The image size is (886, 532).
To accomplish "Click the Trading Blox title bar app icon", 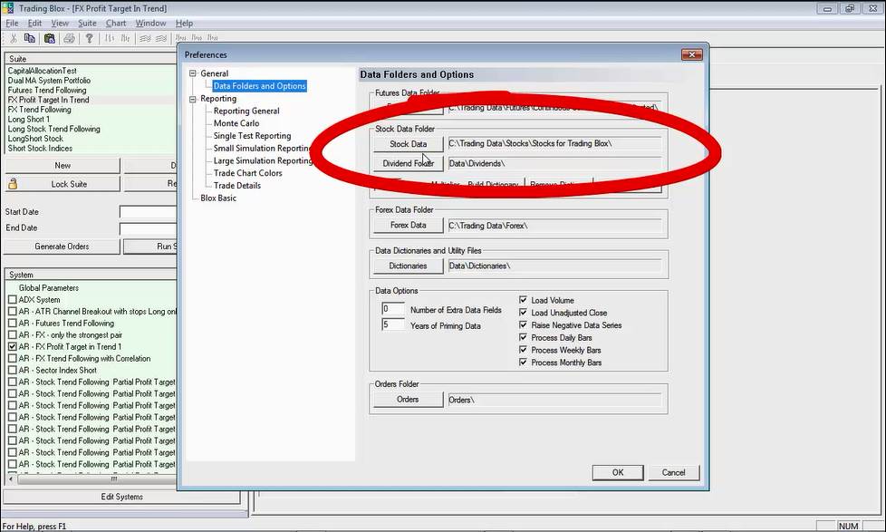I will [x=7, y=8].
